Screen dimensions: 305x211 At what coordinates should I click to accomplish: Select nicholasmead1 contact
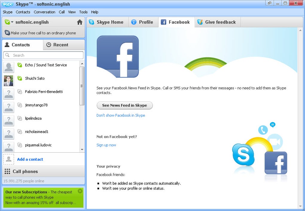[41, 134]
